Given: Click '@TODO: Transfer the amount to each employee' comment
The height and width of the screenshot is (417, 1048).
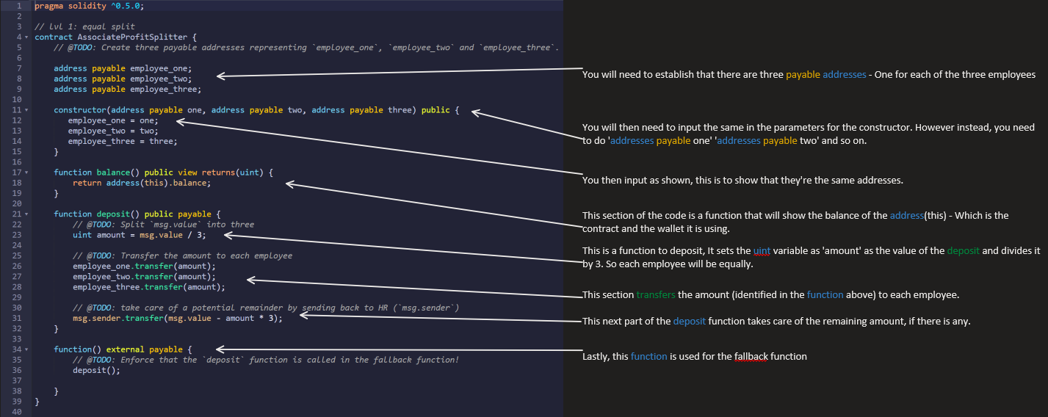Looking at the screenshot, I should tap(182, 255).
